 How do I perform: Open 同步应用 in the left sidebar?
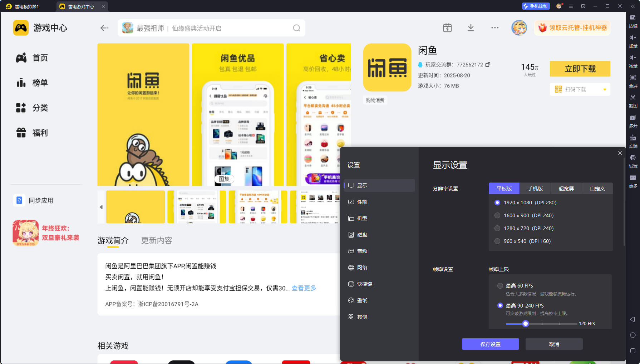coord(33,200)
